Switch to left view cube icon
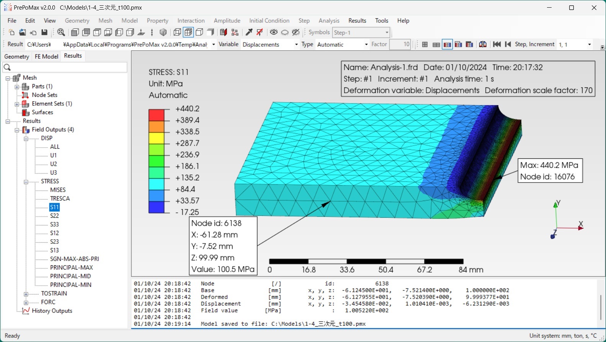This screenshot has width=606, height=342. click(x=120, y=33)
